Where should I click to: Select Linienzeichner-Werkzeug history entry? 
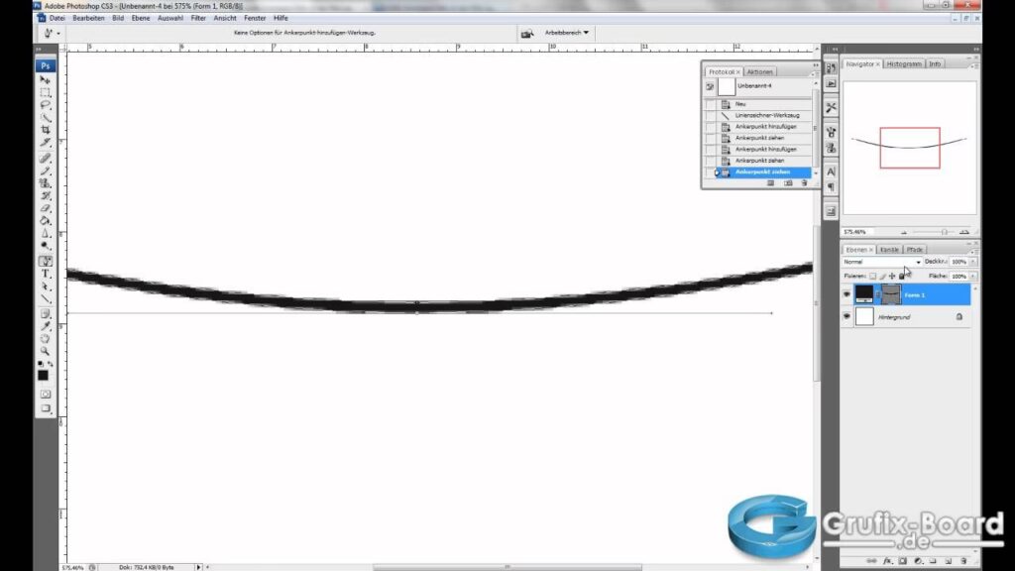[766, 115]
